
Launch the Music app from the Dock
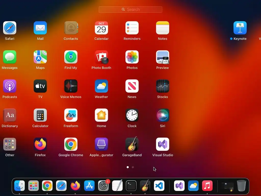(207, 186)
